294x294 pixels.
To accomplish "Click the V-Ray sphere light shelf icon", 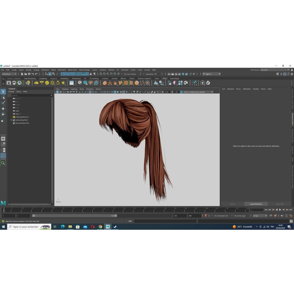I will [47, 83].
